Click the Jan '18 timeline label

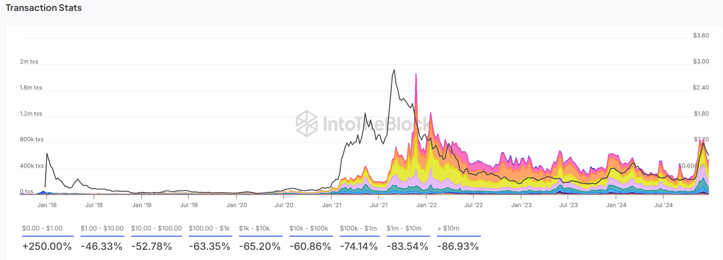(x=47, y=205)
